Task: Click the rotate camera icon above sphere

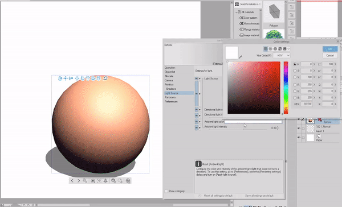Action: pos(60,78)
